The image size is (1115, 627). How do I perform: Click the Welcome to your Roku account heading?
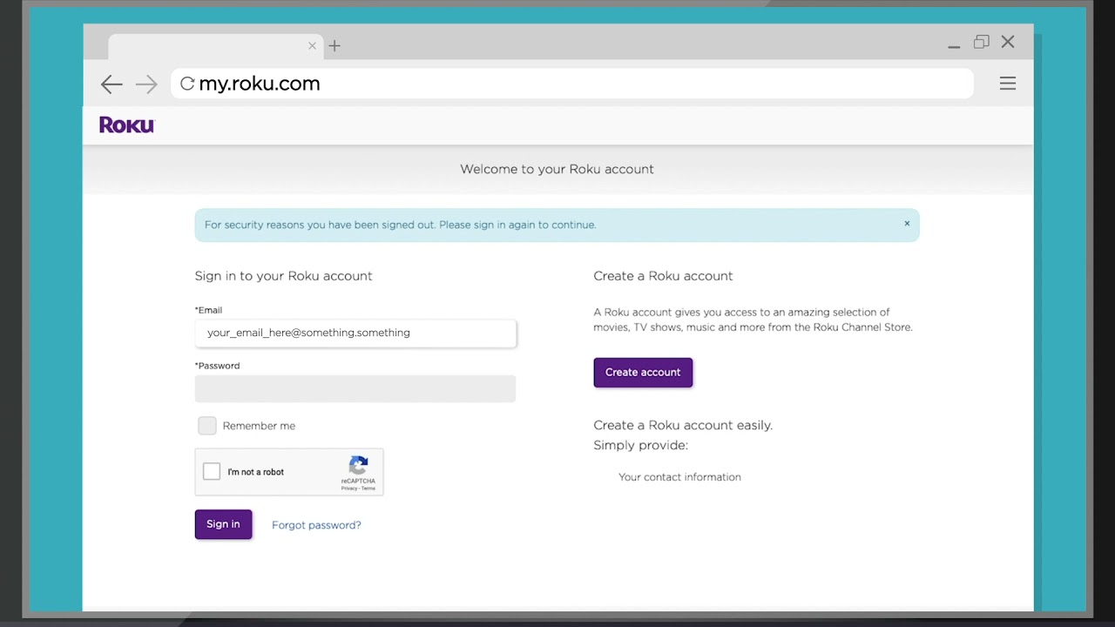point(557,169)
